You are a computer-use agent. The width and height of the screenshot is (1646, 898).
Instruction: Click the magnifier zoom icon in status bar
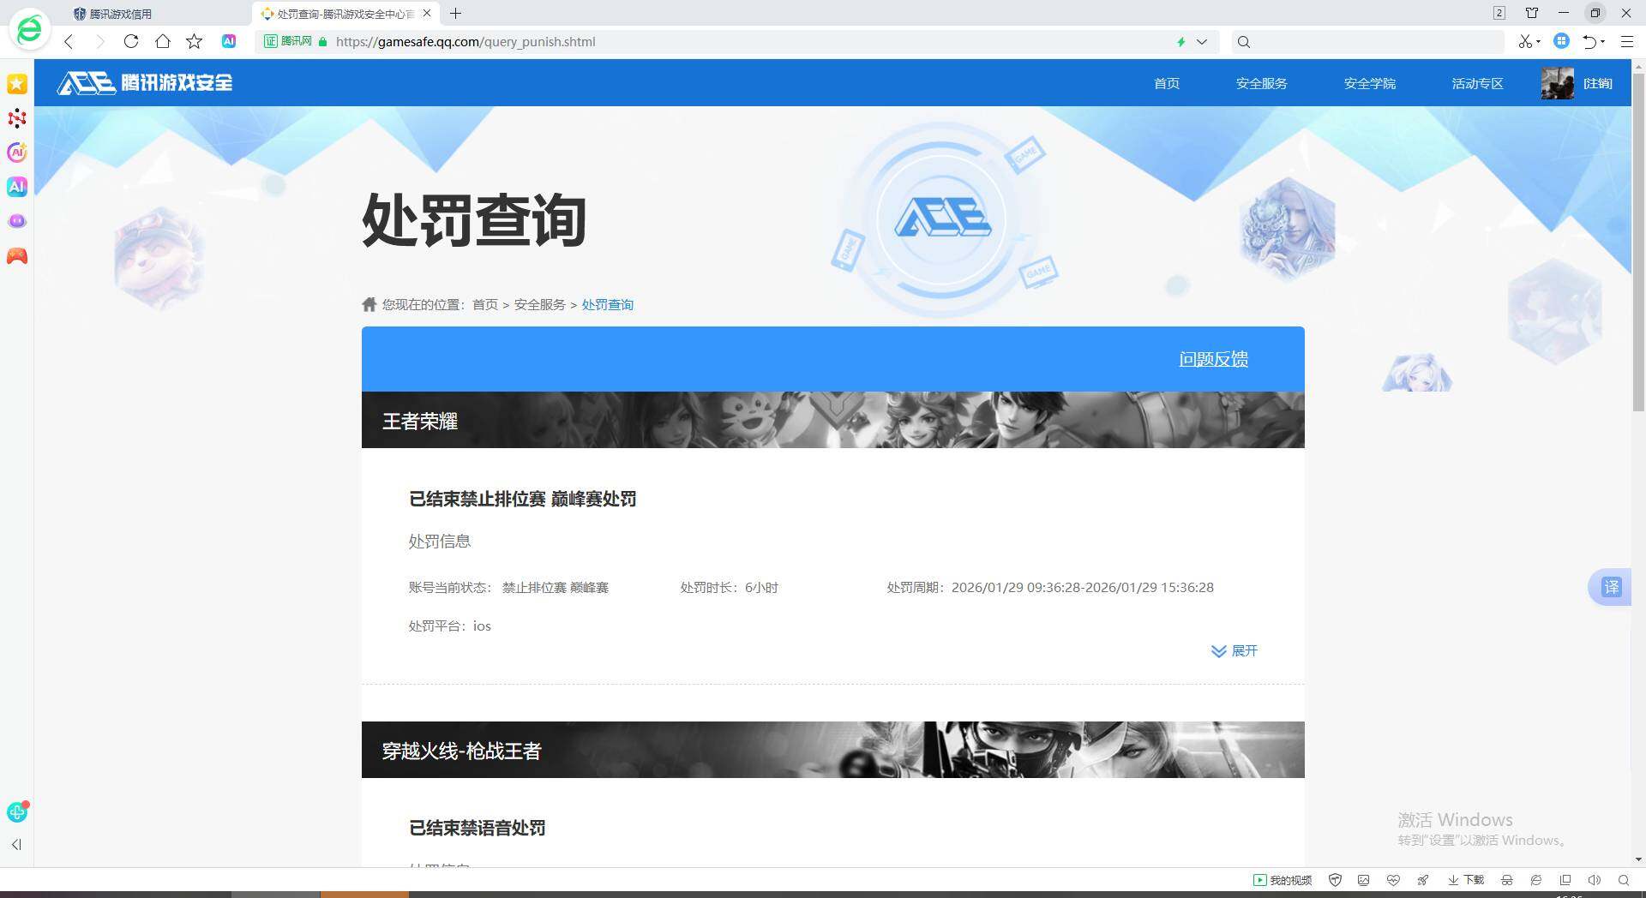(x=1624, y=880)
